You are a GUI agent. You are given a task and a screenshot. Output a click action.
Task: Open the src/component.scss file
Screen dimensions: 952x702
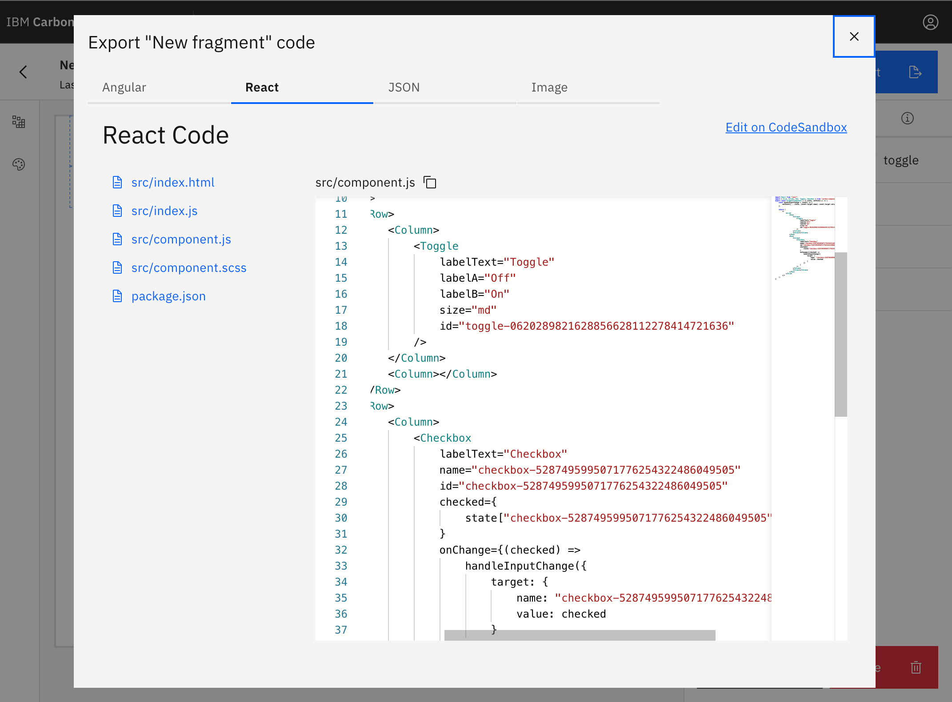[189, 267]
